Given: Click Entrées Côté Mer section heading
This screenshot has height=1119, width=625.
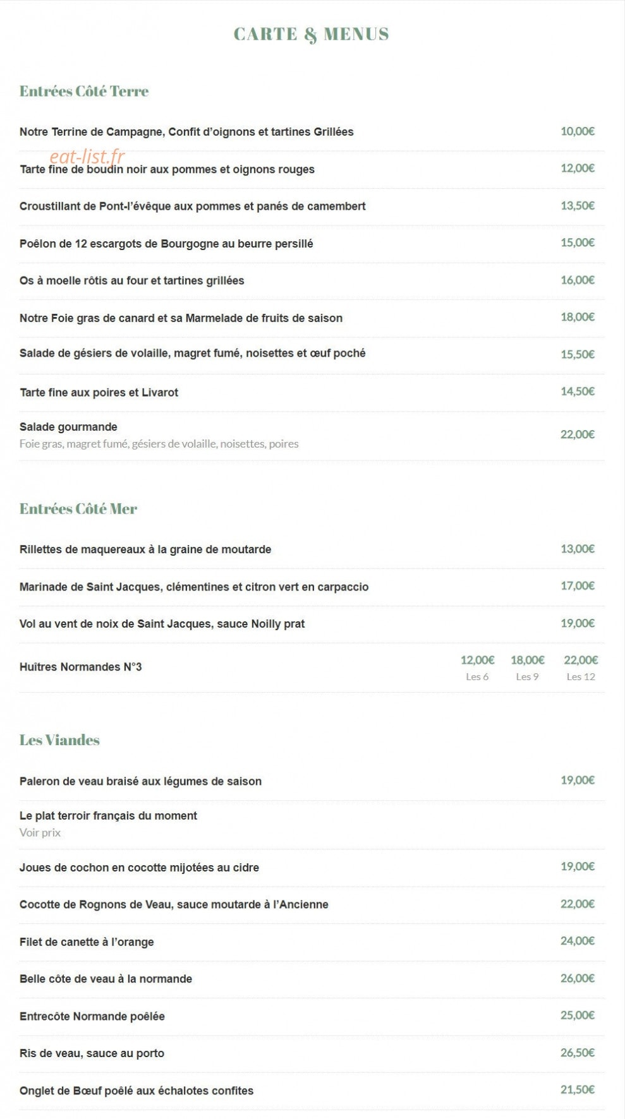Looking at the screenshot, I should click(78, 509).
